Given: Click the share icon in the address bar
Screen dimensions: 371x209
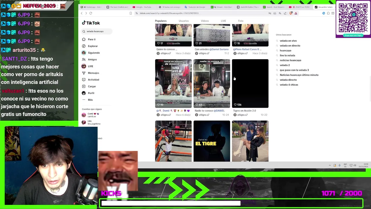Looking at the screenshot, I should (285, 13).
